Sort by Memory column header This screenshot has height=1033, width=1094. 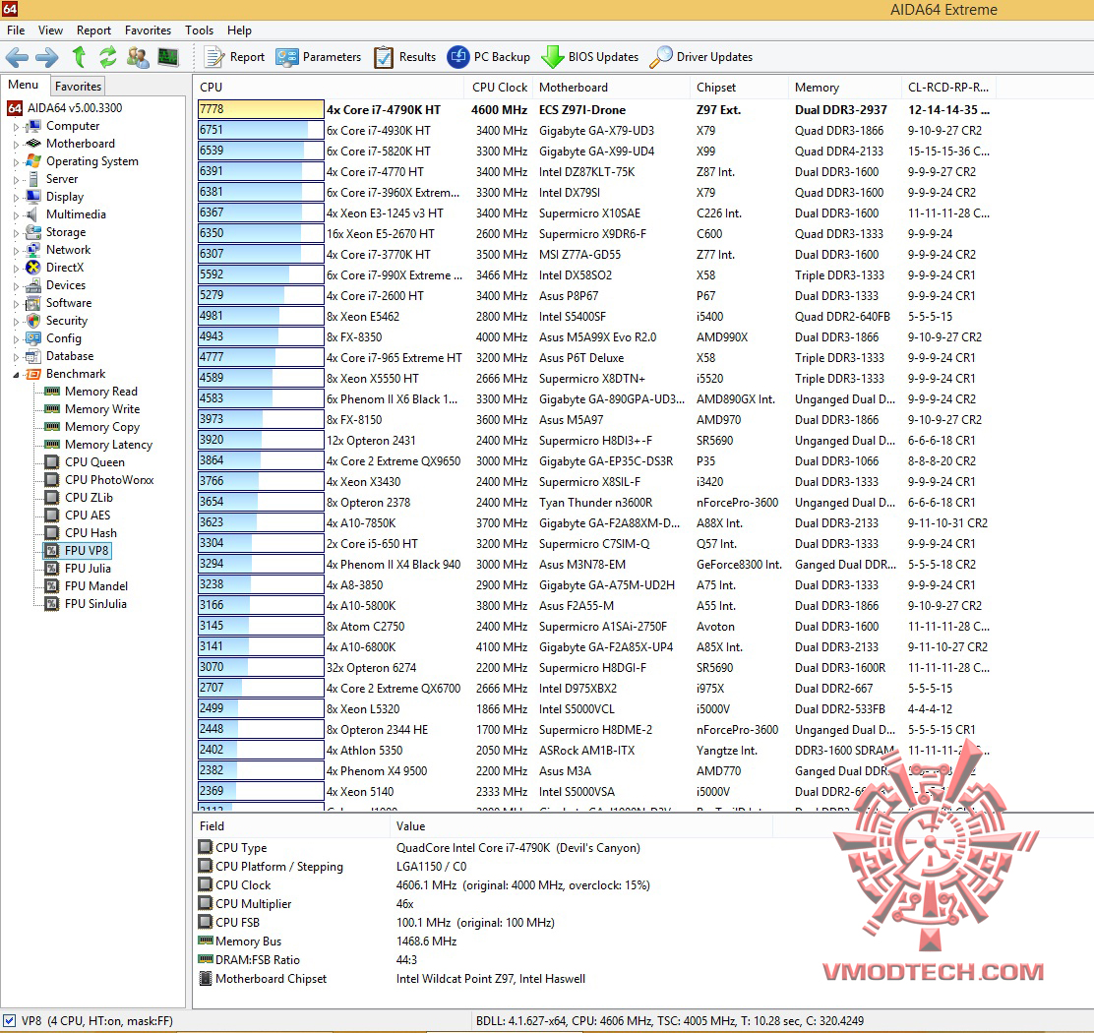pos(844,88)
